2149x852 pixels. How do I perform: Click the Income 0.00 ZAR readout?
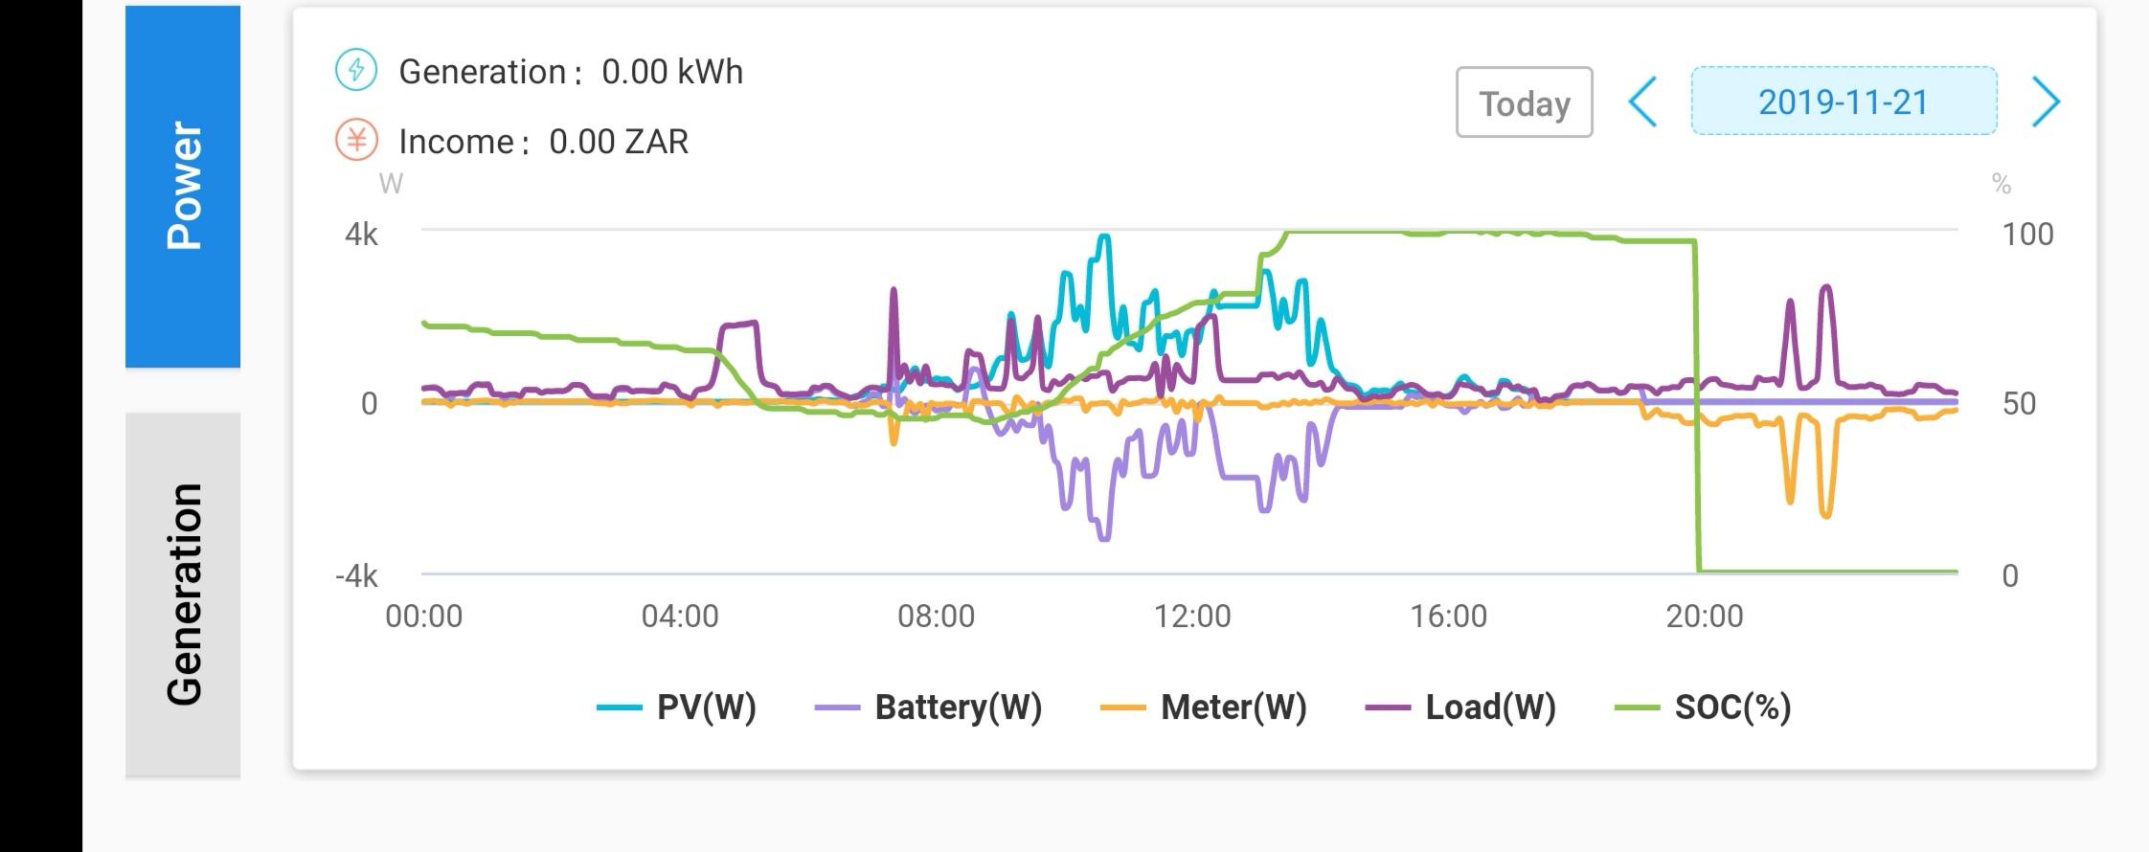pyautogui.click(x=618, y=142)
